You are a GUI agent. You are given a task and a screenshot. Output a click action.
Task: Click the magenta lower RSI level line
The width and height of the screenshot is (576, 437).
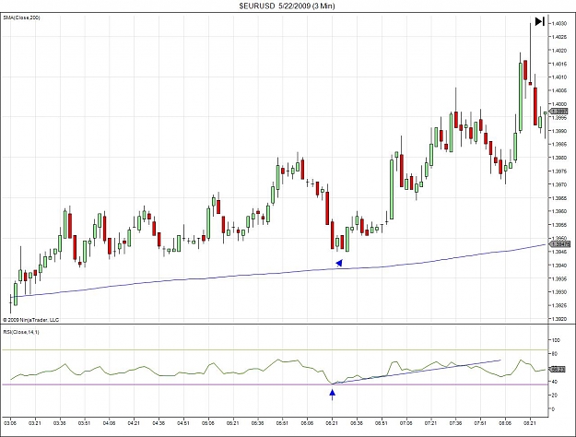275,384
